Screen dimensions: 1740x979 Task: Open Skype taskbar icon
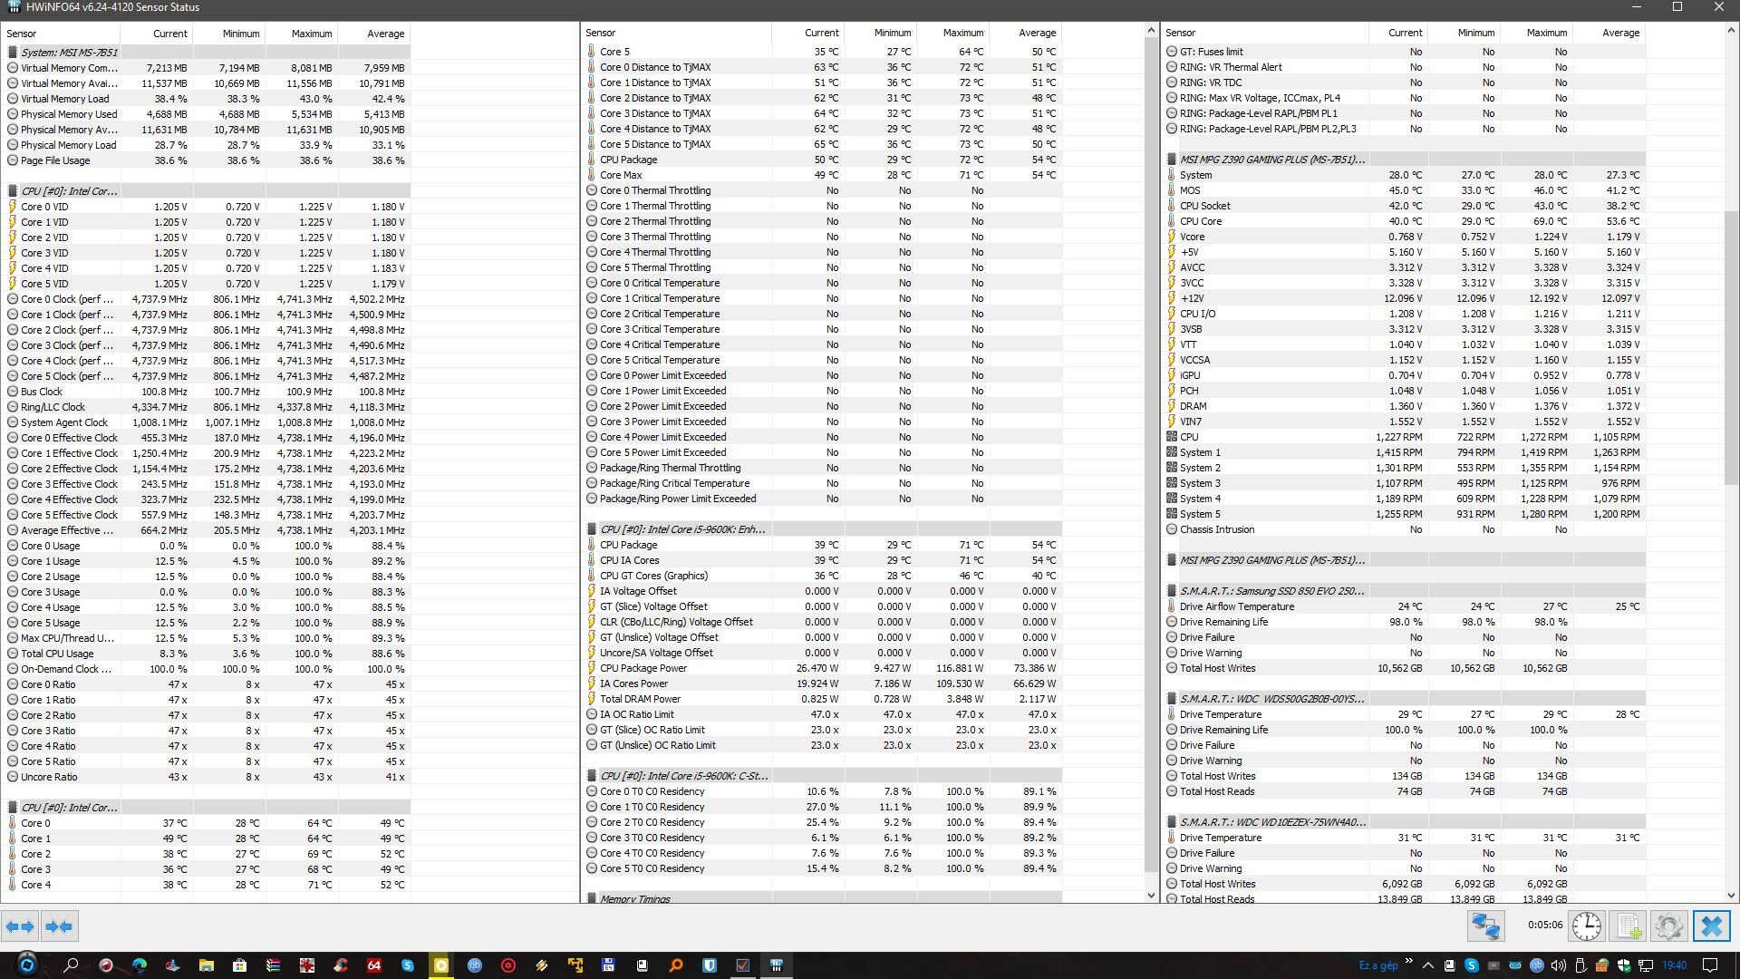pos(408,965)
